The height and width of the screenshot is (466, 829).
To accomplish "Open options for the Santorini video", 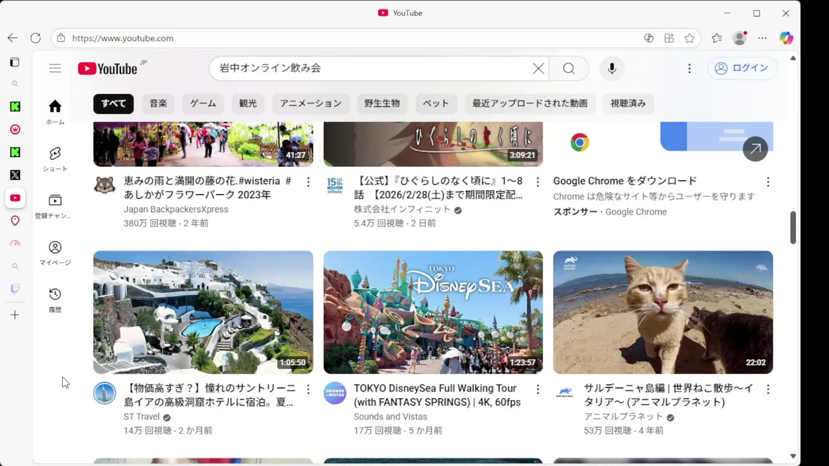I will (308, 389).
